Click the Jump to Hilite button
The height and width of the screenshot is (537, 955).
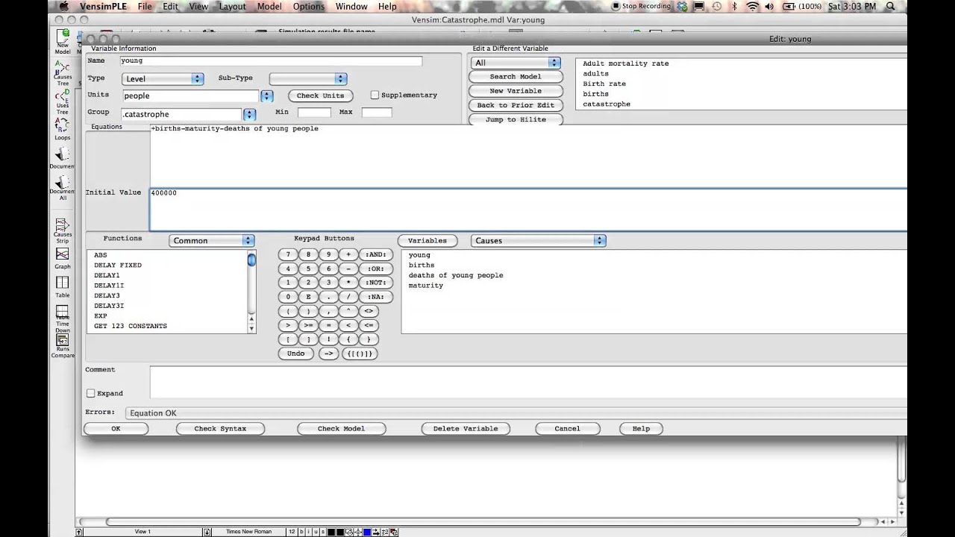516,119
